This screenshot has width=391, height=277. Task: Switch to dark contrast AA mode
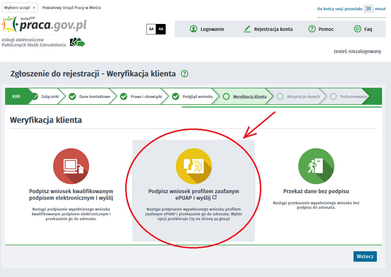point(161,29)
